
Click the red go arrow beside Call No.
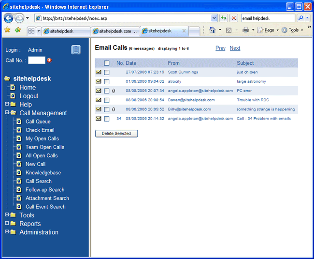(x=49, y=60)
